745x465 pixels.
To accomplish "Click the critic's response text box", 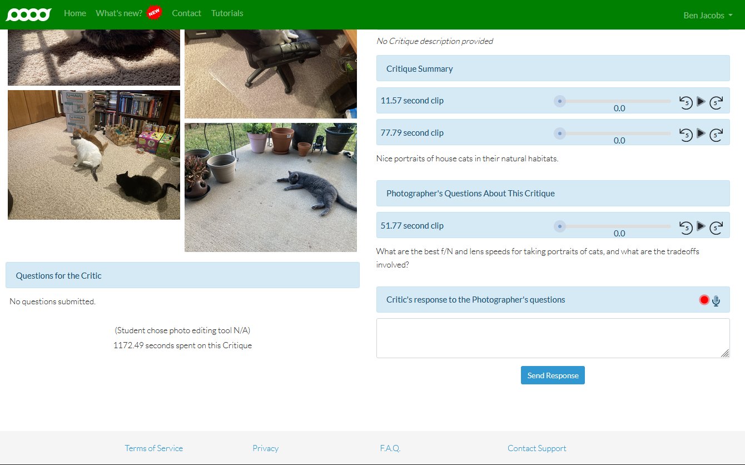I will click(553, 338).
